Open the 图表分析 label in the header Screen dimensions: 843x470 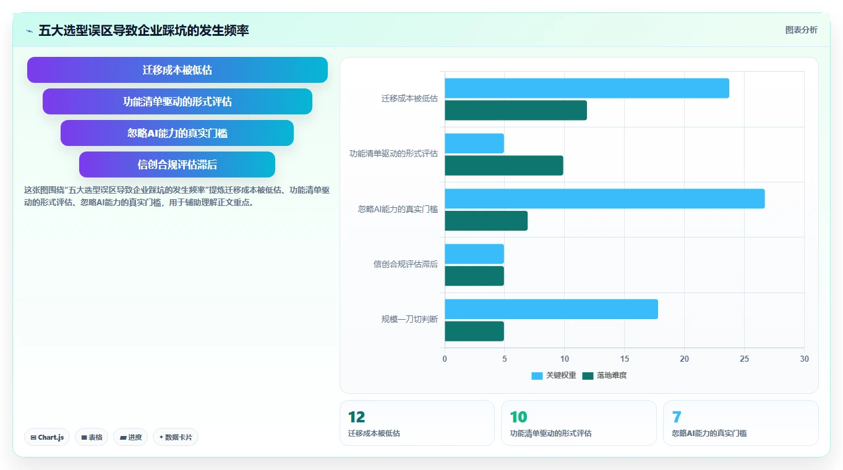[x=801, y=30]
